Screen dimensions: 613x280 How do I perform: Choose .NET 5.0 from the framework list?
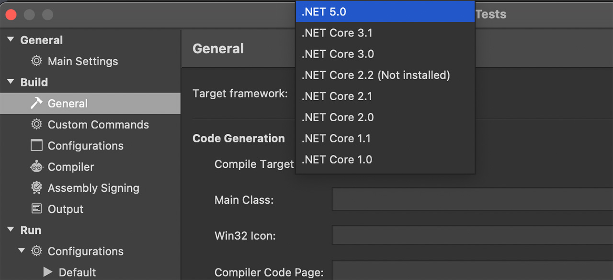pos(386,12)
